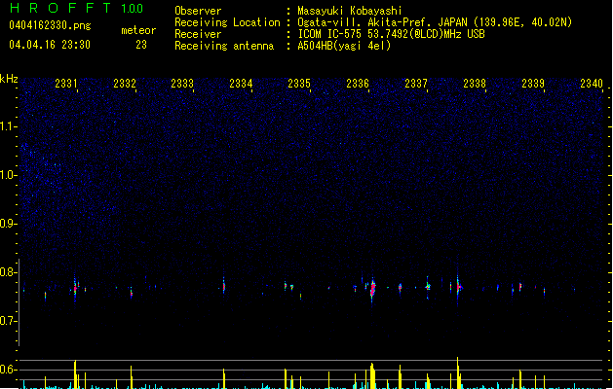Click the 2332 time axis marker
The width and height of the screenshot is (613, 389).
click(125, 84)
